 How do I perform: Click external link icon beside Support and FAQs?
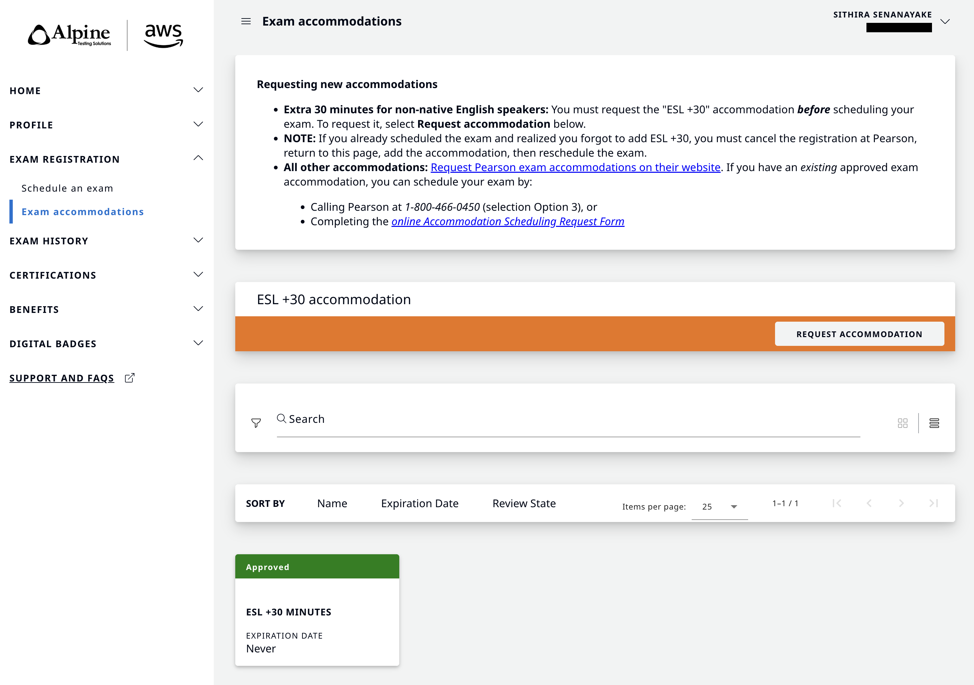[x=130, y=377]
